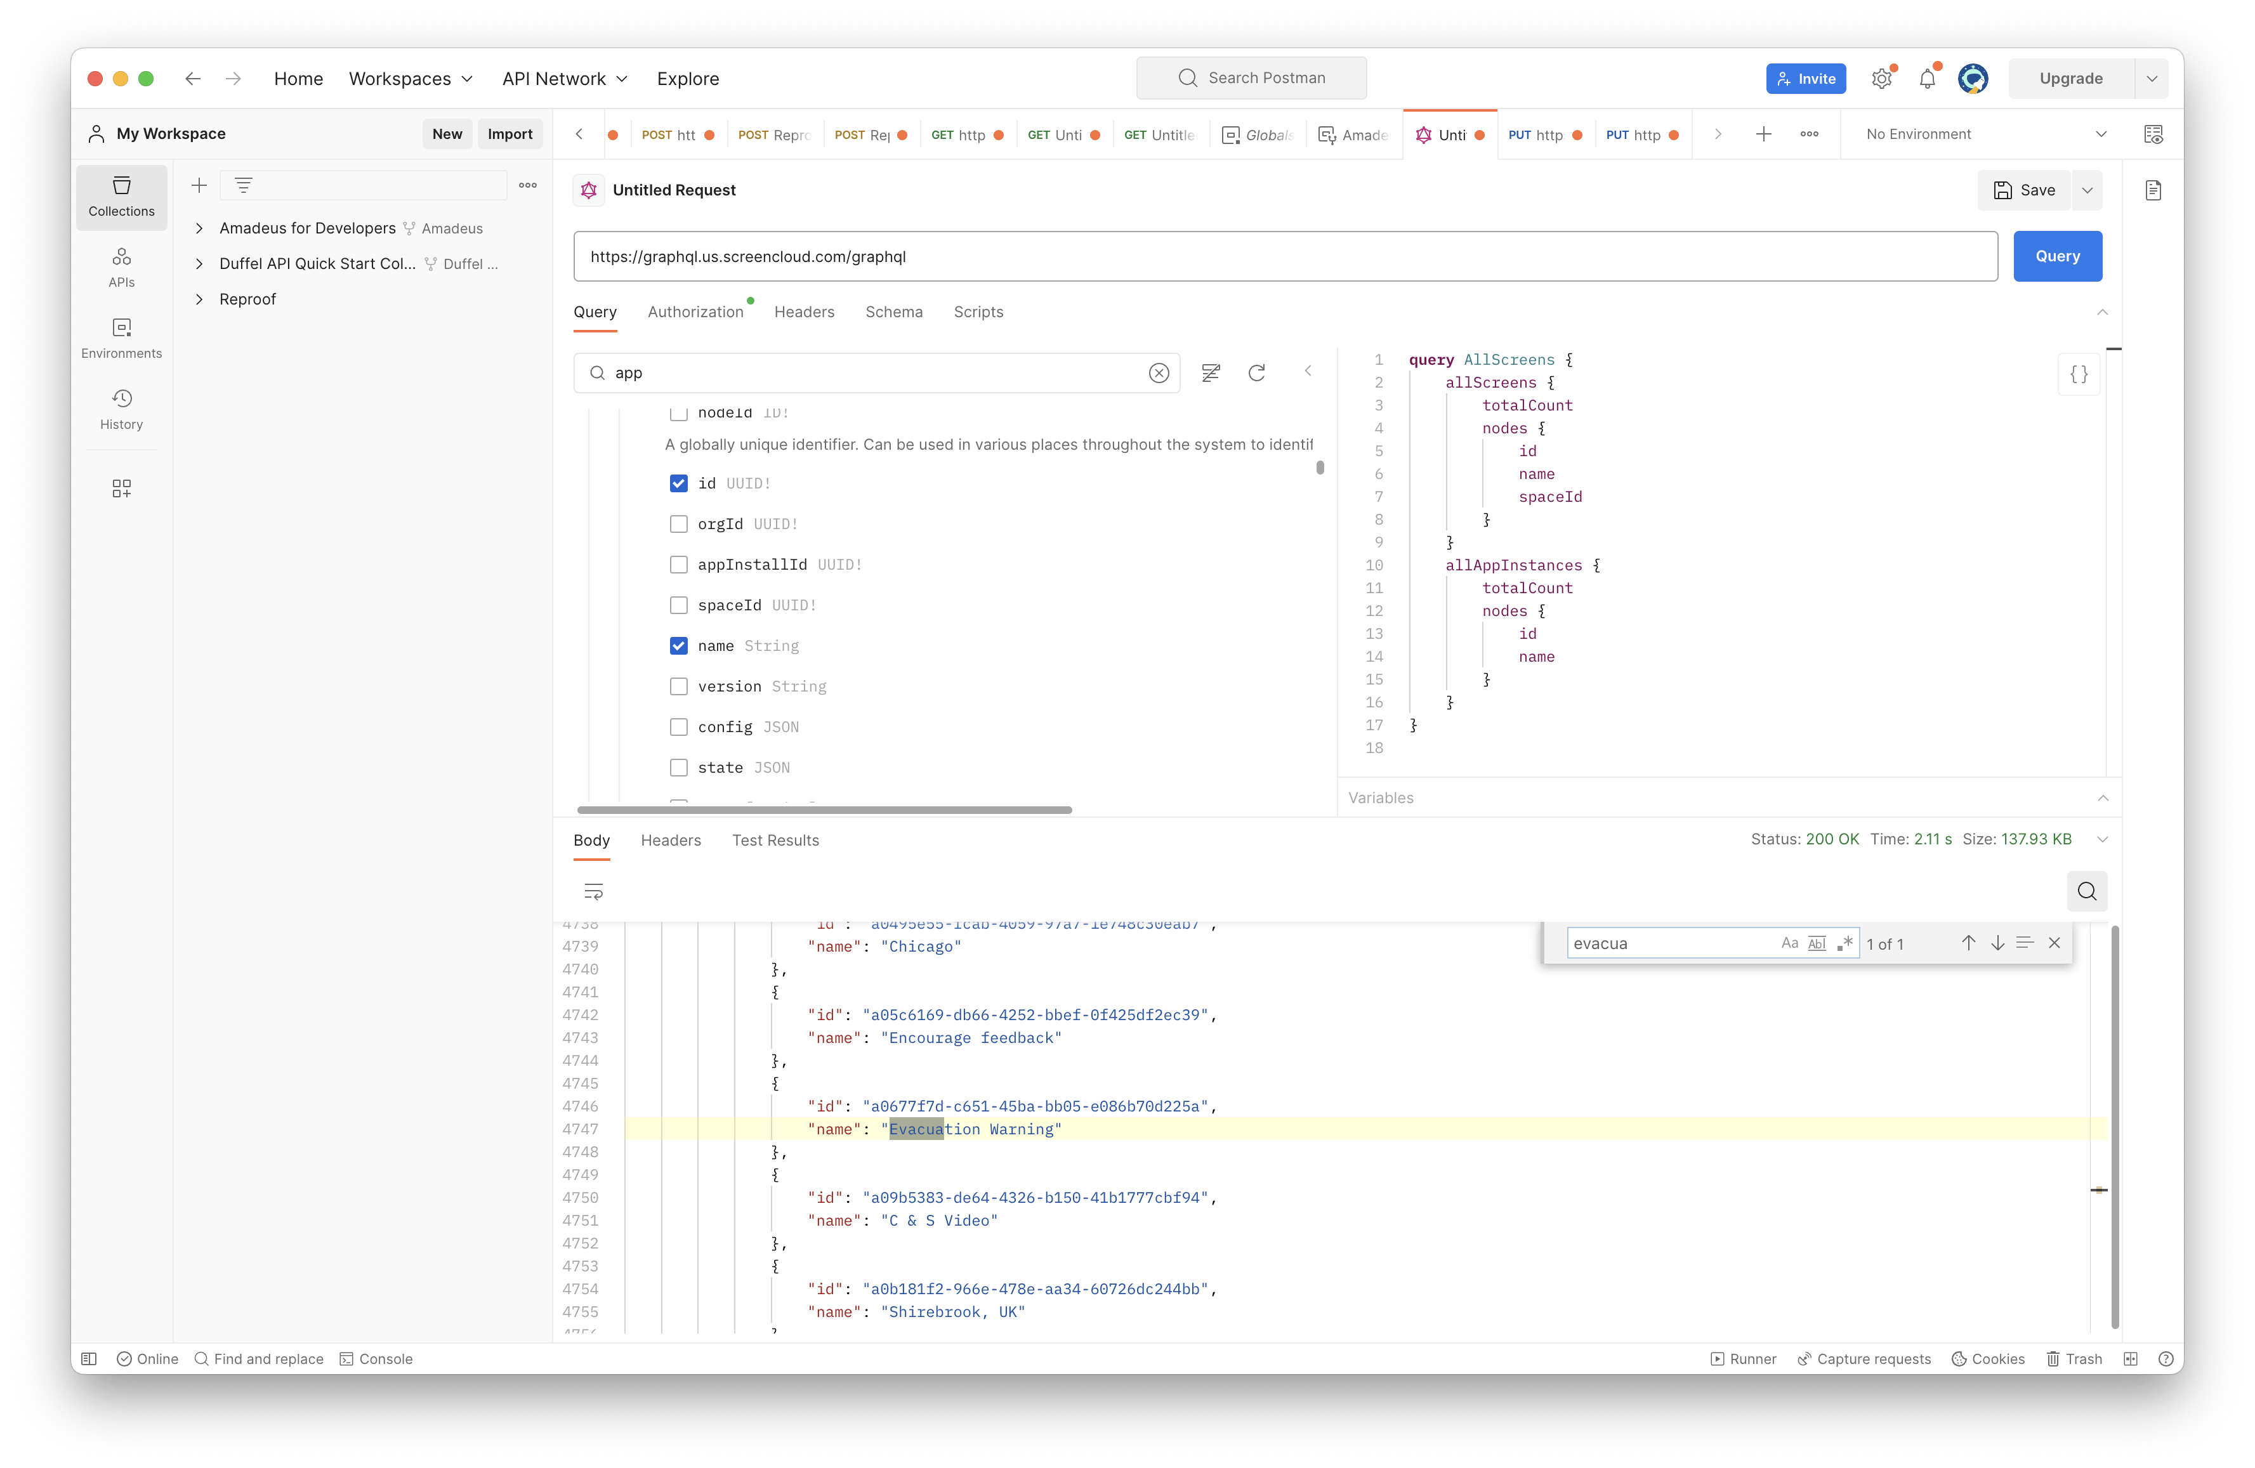Check the config JSON field
The image size is (2255, 1468).
point(678,728)
